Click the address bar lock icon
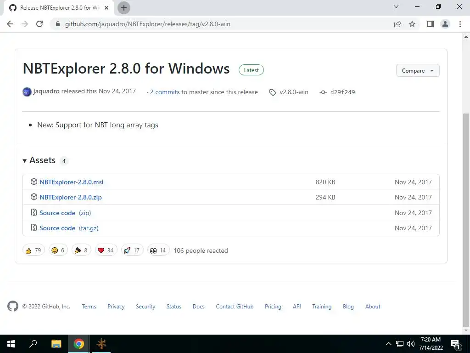Viewport: 470px width, 353px height. click(58, 24)
